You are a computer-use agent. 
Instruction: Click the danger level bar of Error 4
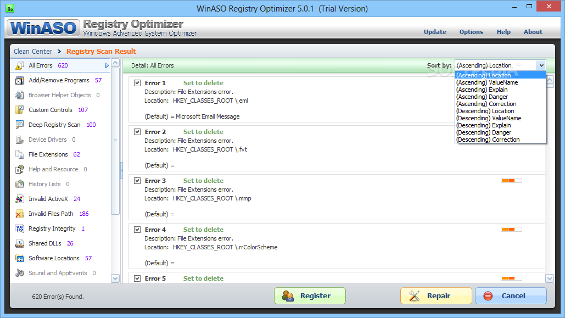tap(511, 230)
